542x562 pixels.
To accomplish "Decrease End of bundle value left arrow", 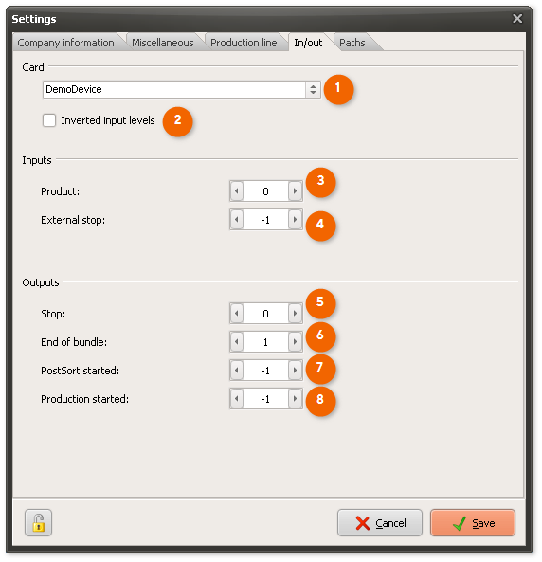I will [x=237, y=341].
